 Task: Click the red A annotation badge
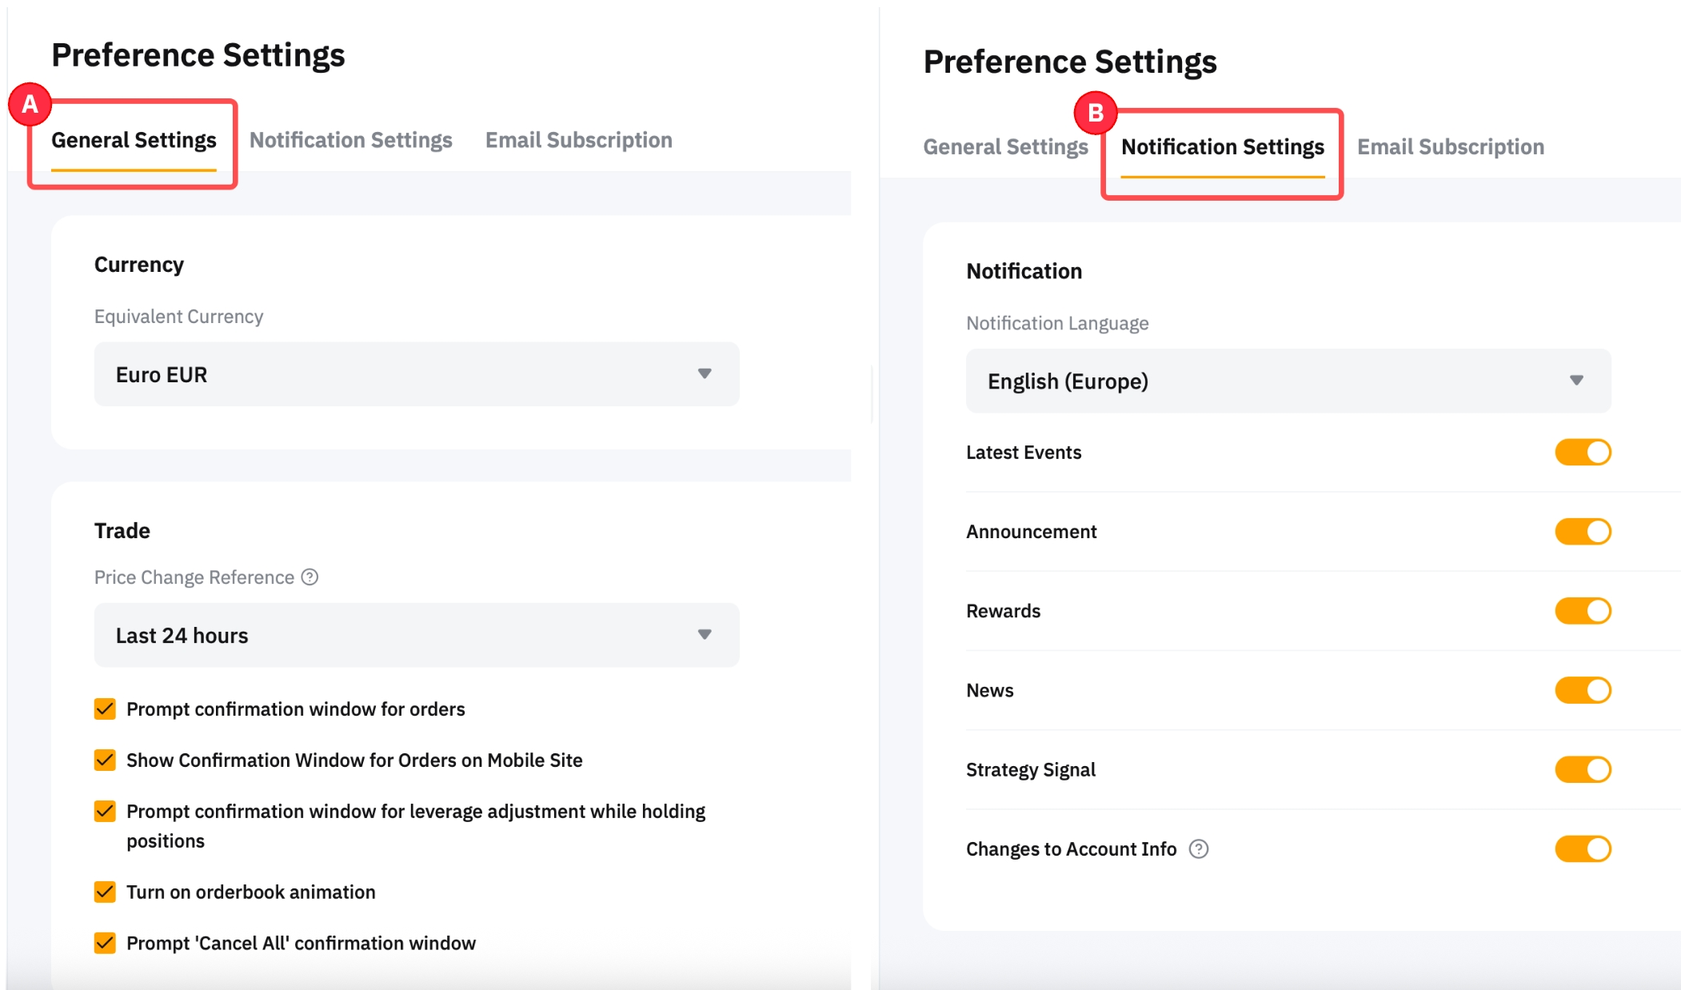tap(30, 104)
